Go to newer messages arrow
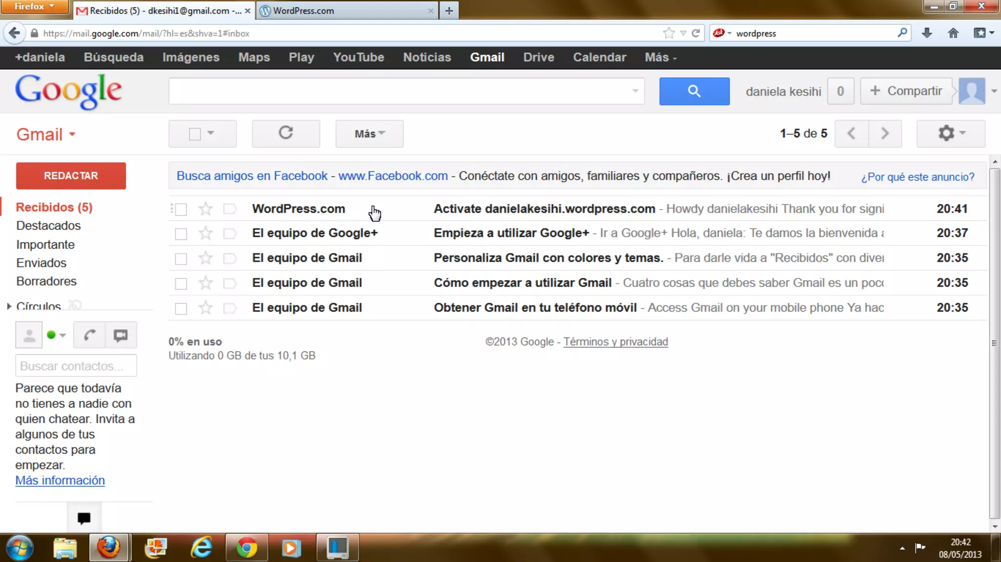Viewport: 1001px width, 562px height. coord(851,133)
